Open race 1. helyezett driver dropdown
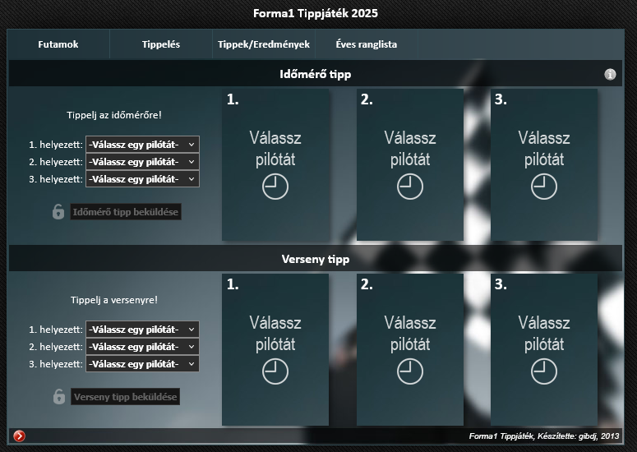637x452 pixels. [142, 330]
